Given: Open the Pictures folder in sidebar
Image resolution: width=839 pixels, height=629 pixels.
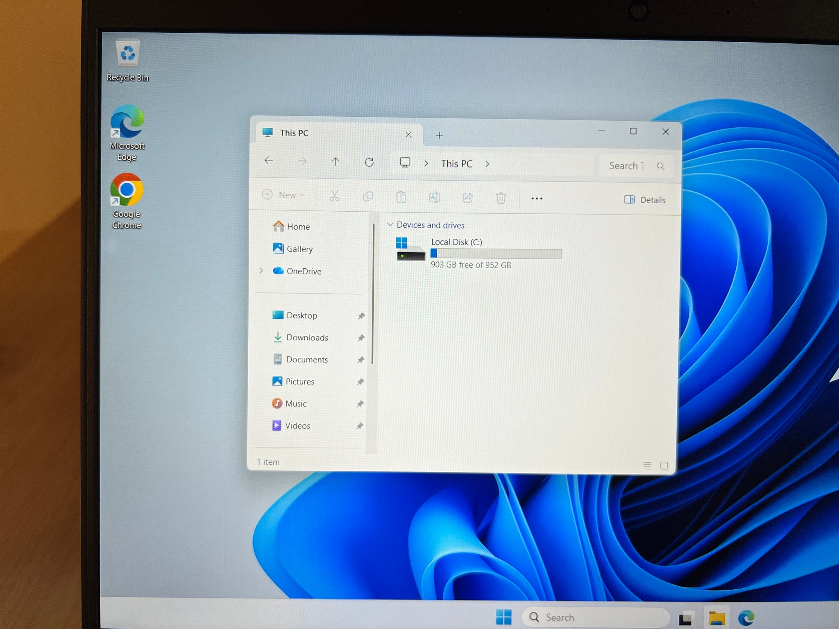Looking at the screenshot, I should tap(293, 382).
